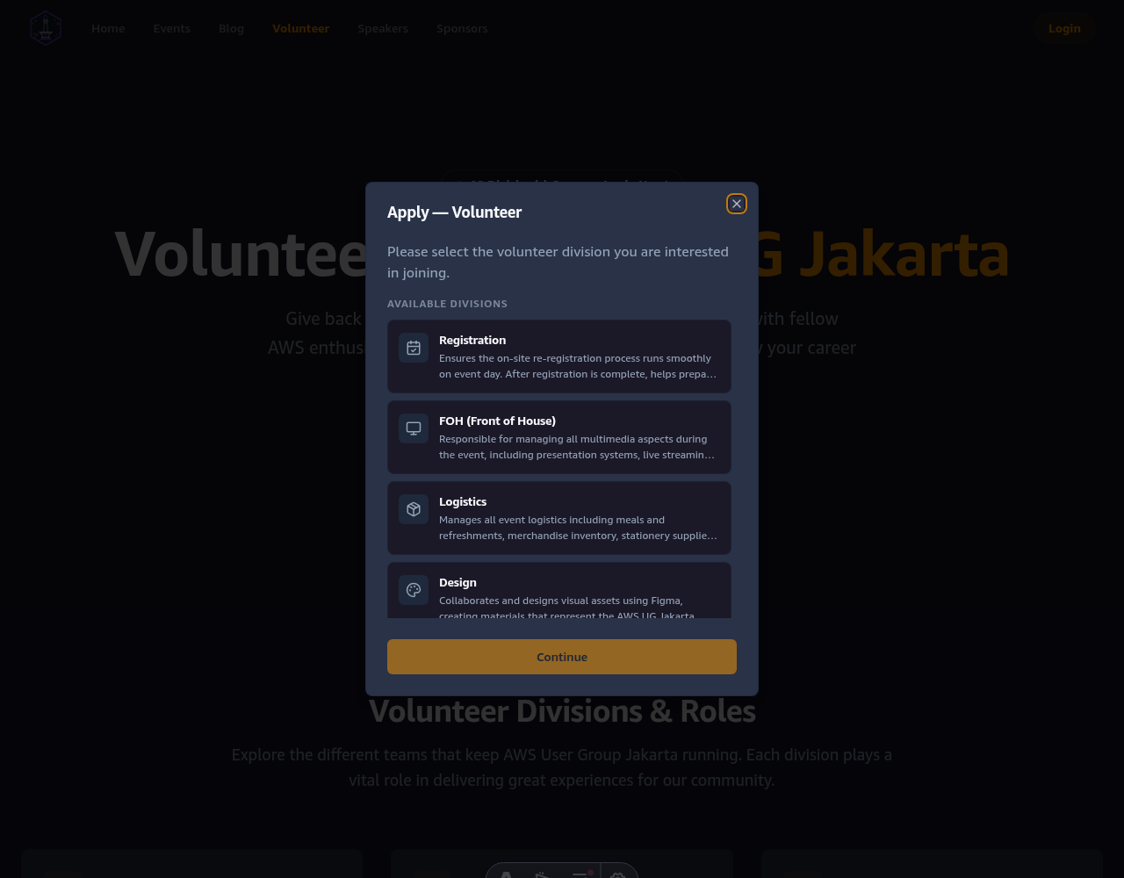Viewport: 1124px width, 878px height.
Task: Click the Login button
Action: coord(1064,28)
